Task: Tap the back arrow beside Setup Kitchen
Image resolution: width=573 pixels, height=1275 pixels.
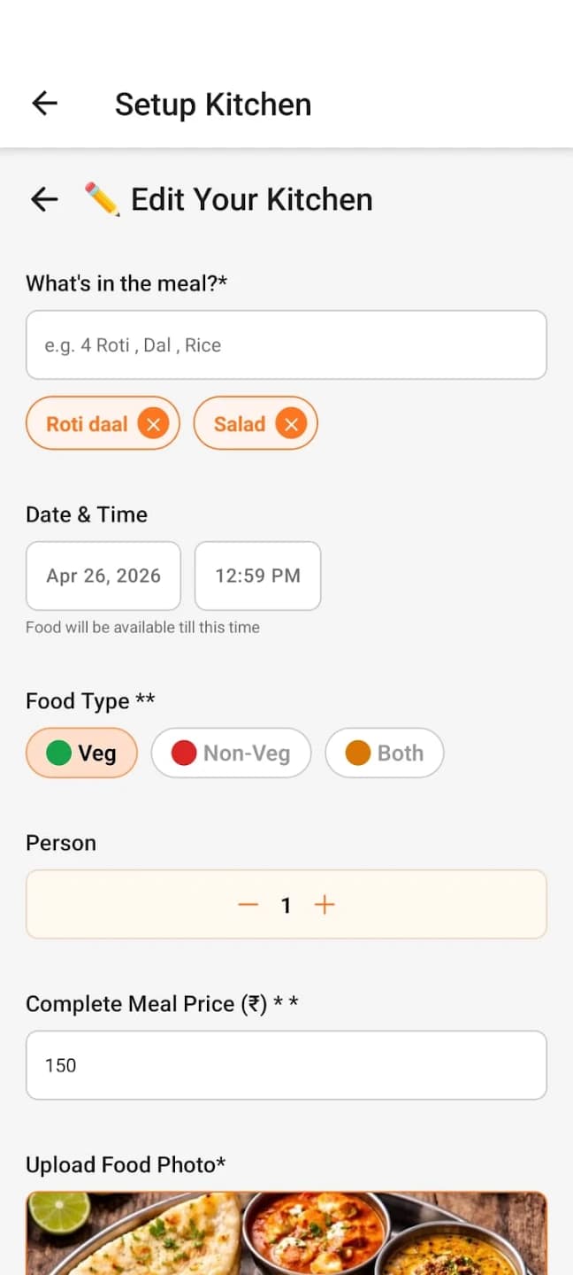Action: 44,104
